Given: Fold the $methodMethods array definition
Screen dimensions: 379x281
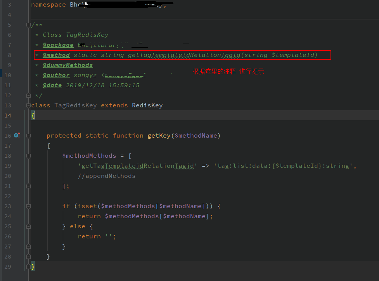Looking at the screenshot, I should (28, 156).
